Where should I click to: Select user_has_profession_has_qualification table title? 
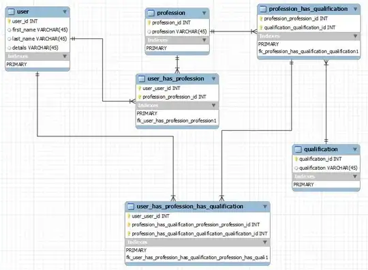coord(190,207)
